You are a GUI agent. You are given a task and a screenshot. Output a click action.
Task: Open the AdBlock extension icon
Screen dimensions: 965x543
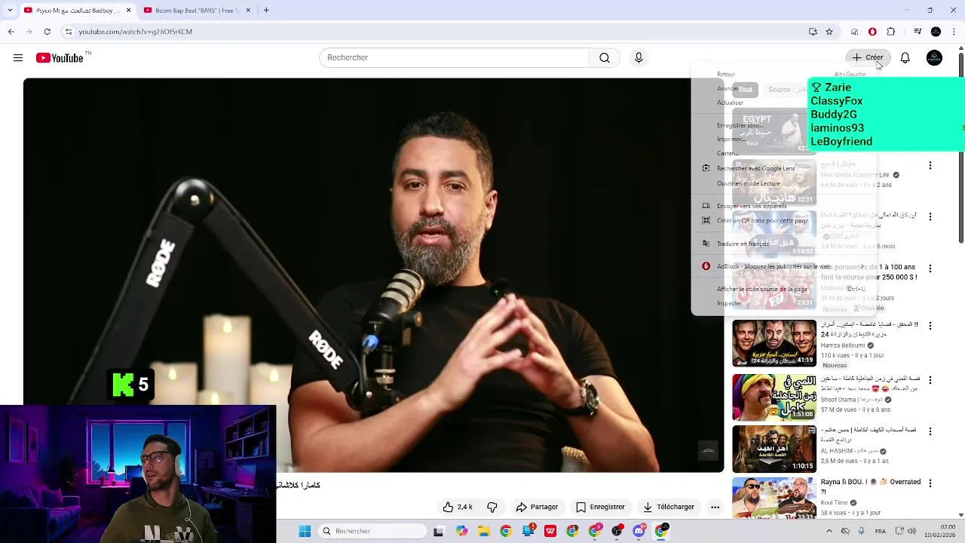pos(872,32)
